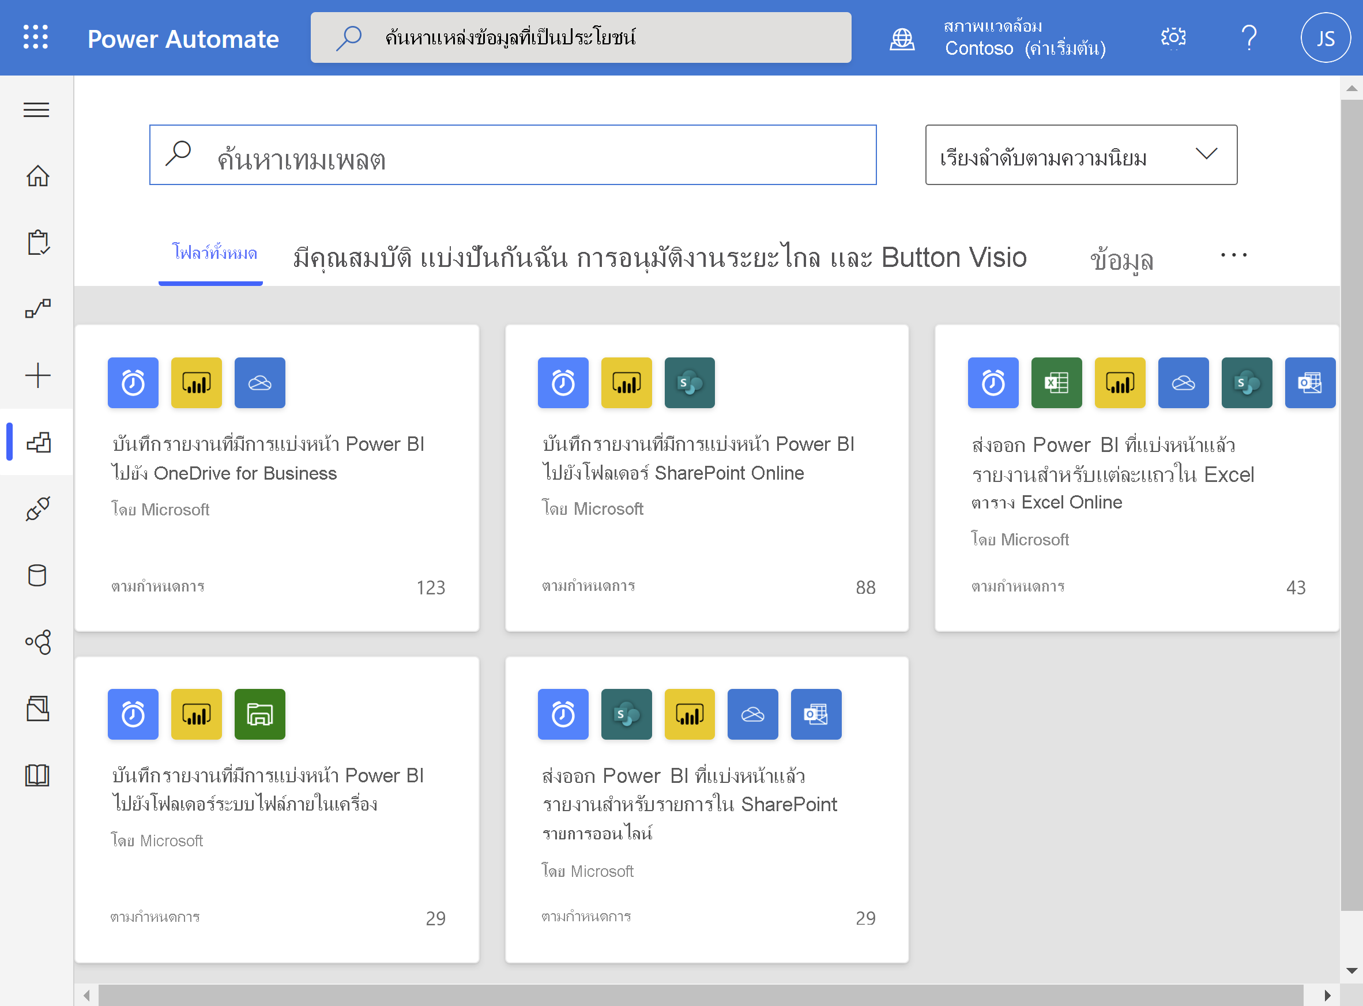This screenshot has height=1006, width=1363.
Task: Click the ข้อมูล tab
Action: tap(1121, 256)
